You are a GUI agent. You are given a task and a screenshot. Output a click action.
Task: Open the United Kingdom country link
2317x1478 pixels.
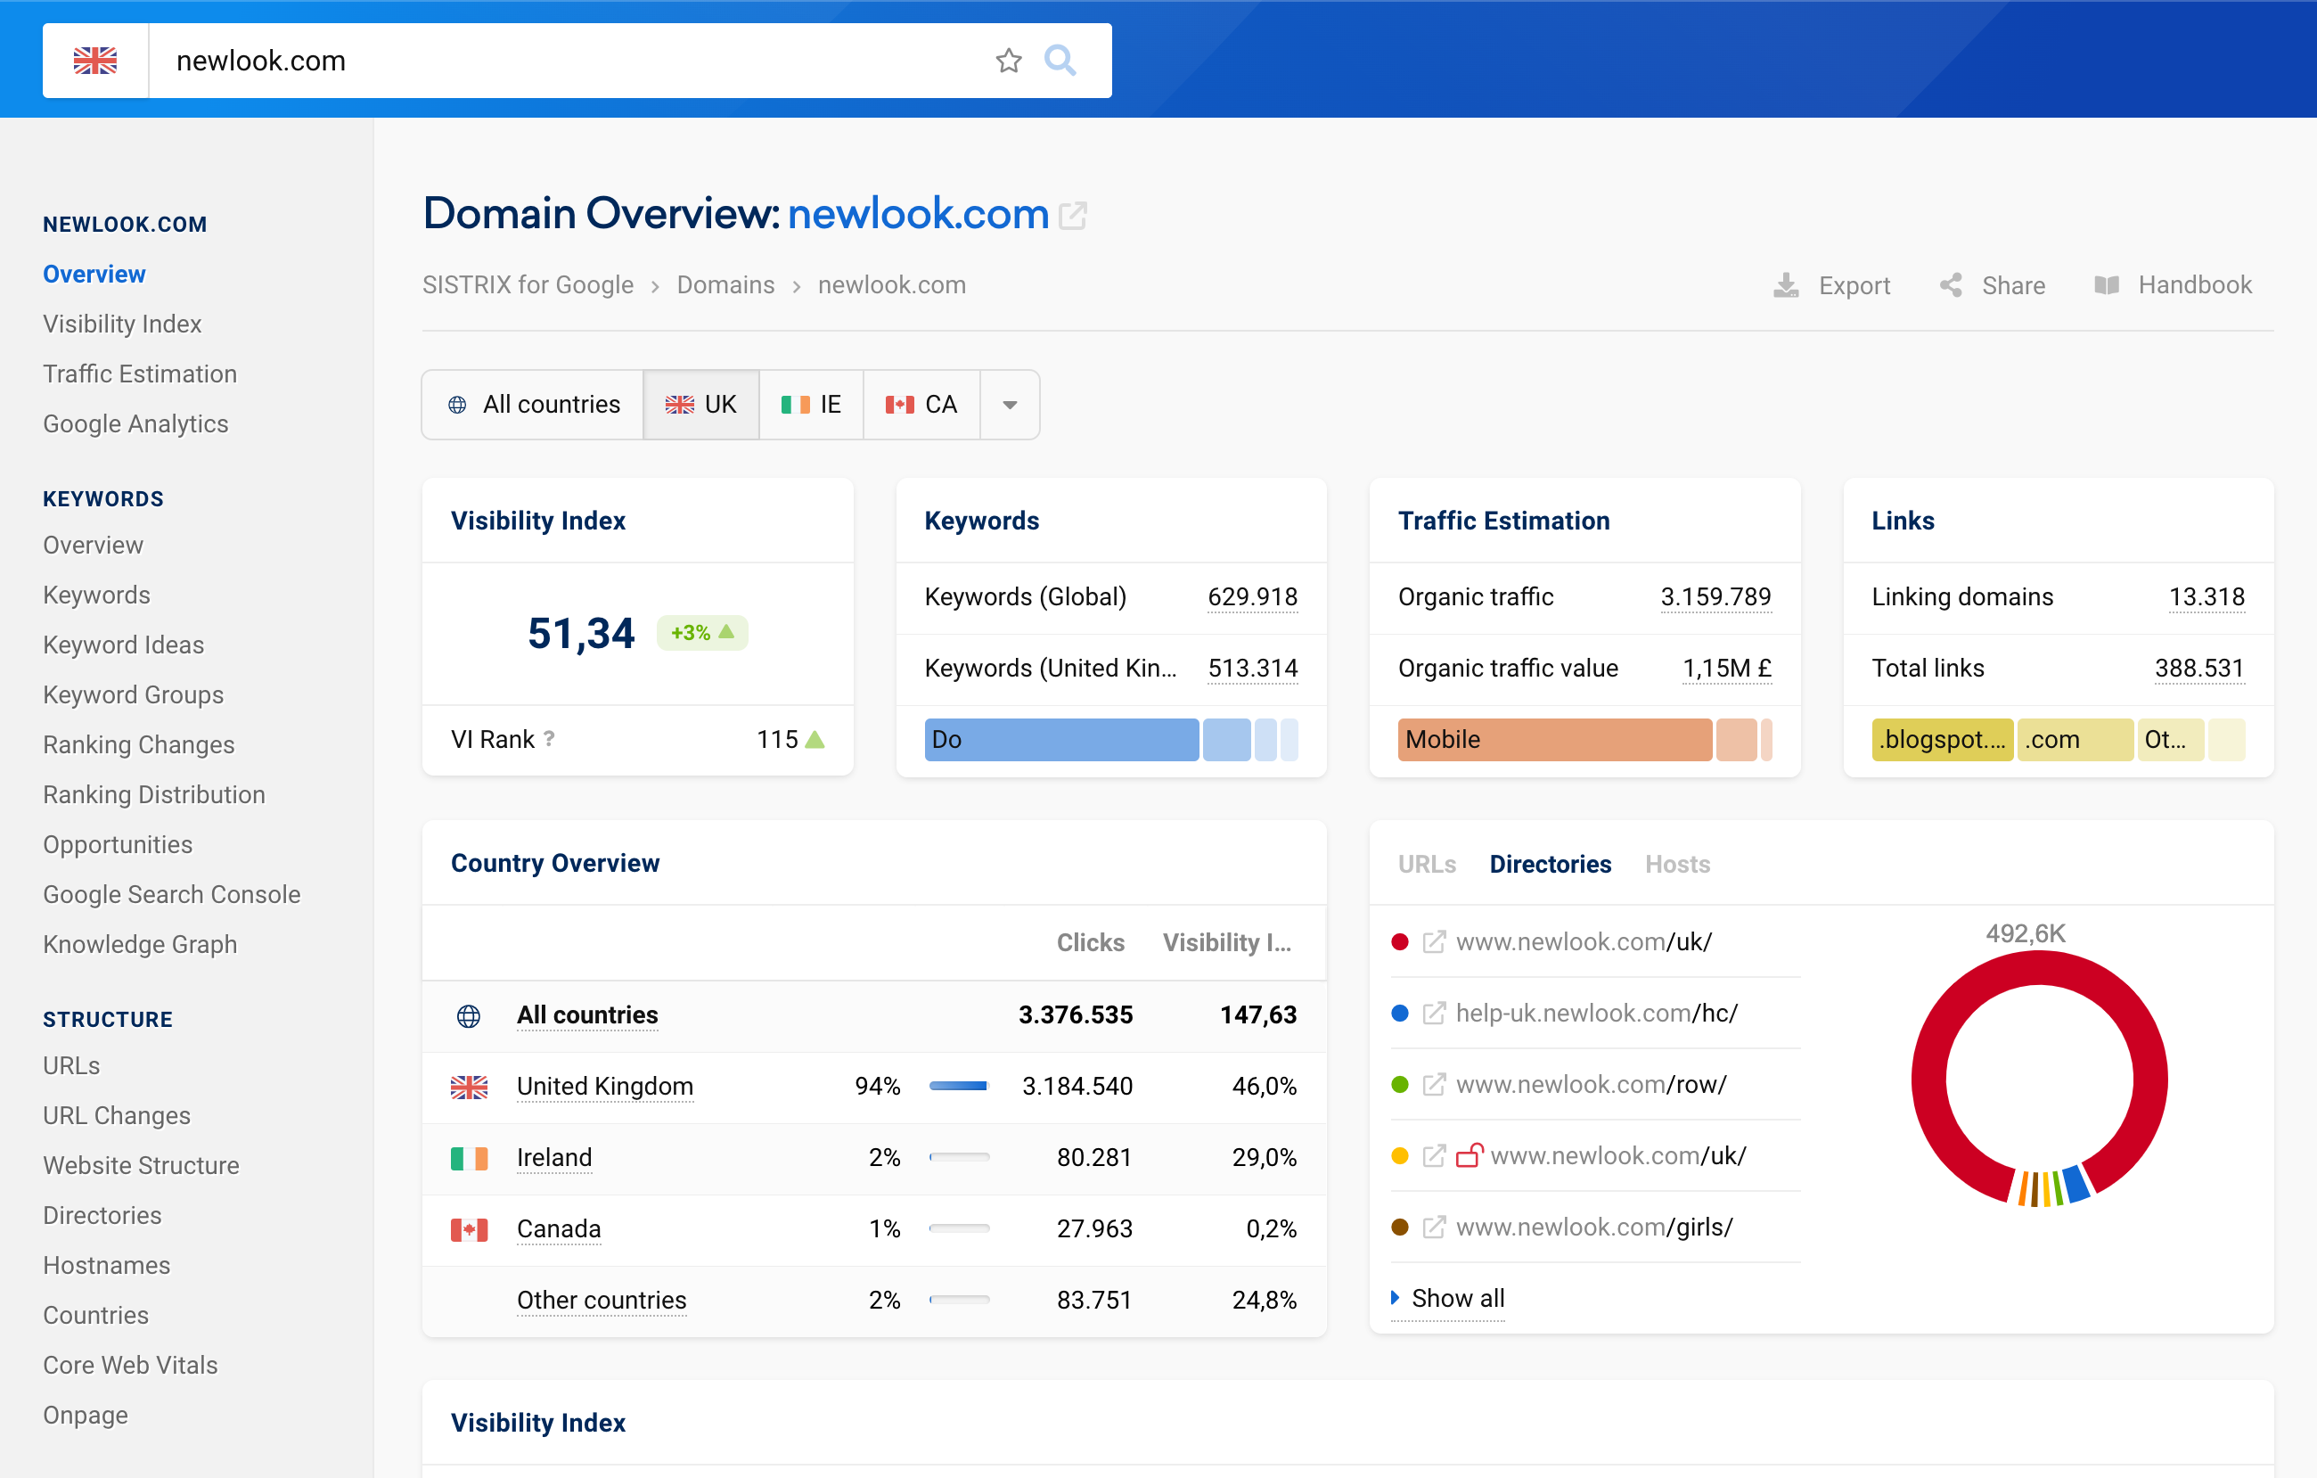click(604, 1087)
